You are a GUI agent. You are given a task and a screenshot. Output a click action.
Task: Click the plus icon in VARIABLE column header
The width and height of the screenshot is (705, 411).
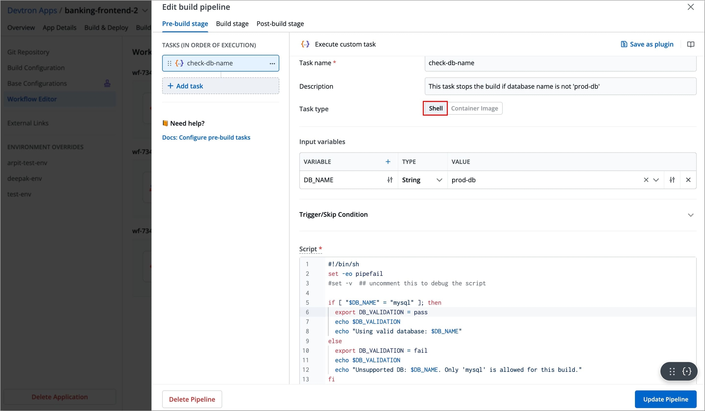[388, 162]
